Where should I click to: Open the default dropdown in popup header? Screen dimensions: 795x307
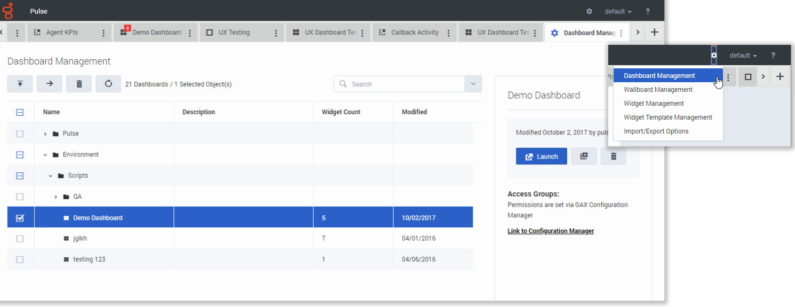(x=744, y=56)
